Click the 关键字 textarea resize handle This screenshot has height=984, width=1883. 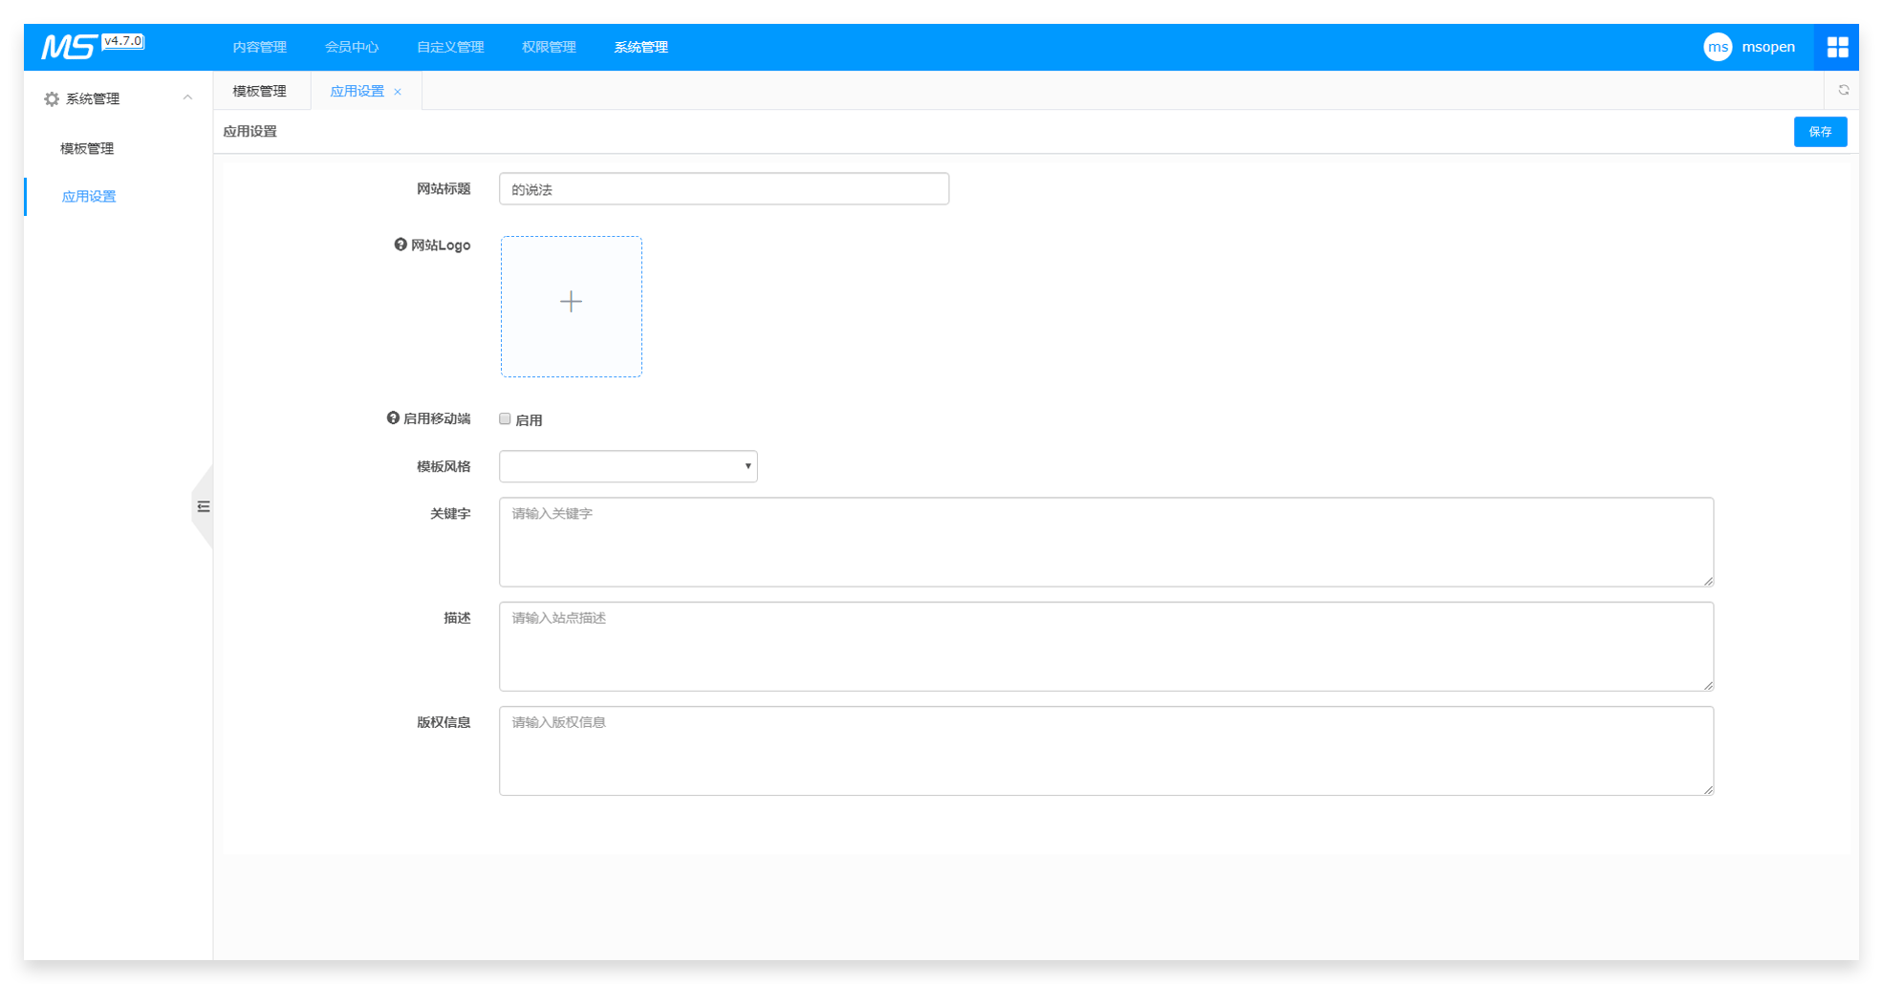click(1708, 581)
